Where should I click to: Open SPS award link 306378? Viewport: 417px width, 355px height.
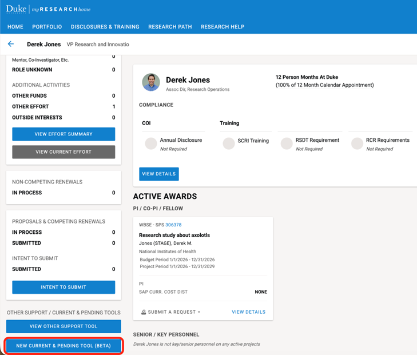(173, 225)
